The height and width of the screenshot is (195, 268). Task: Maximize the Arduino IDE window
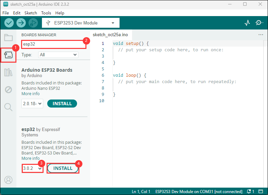(245, 4)
